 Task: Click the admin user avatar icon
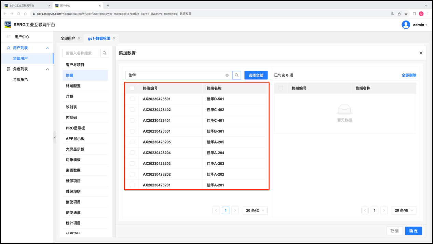[406, 25]
